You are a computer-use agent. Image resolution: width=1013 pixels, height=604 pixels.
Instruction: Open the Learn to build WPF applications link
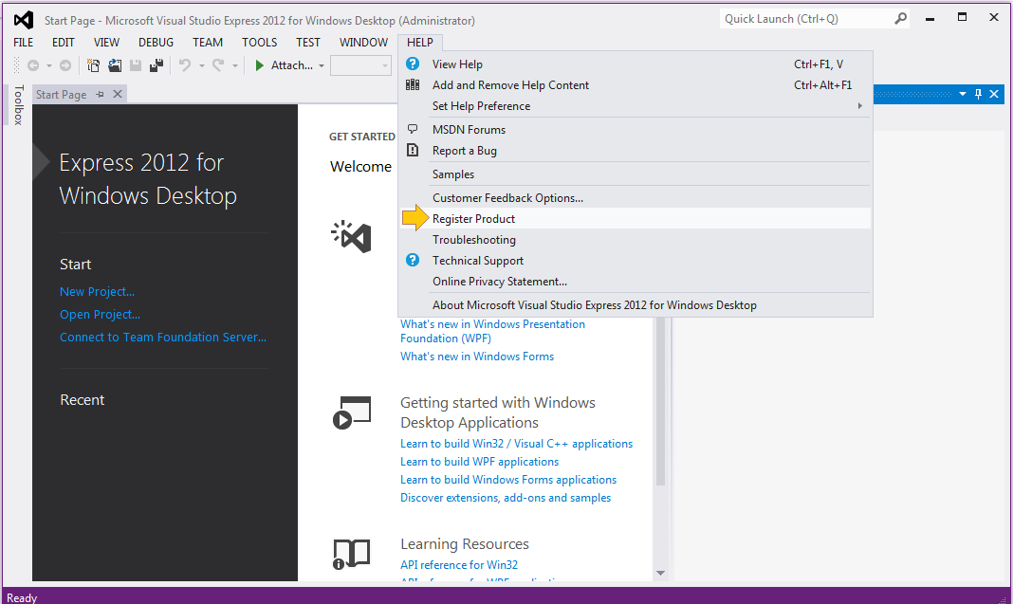[x=477, y=461]
